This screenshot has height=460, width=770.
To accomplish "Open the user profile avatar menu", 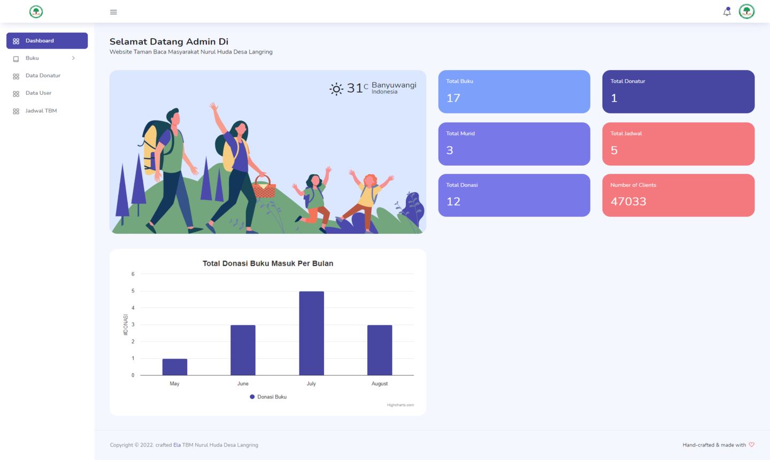I will (x=746, y=11).
